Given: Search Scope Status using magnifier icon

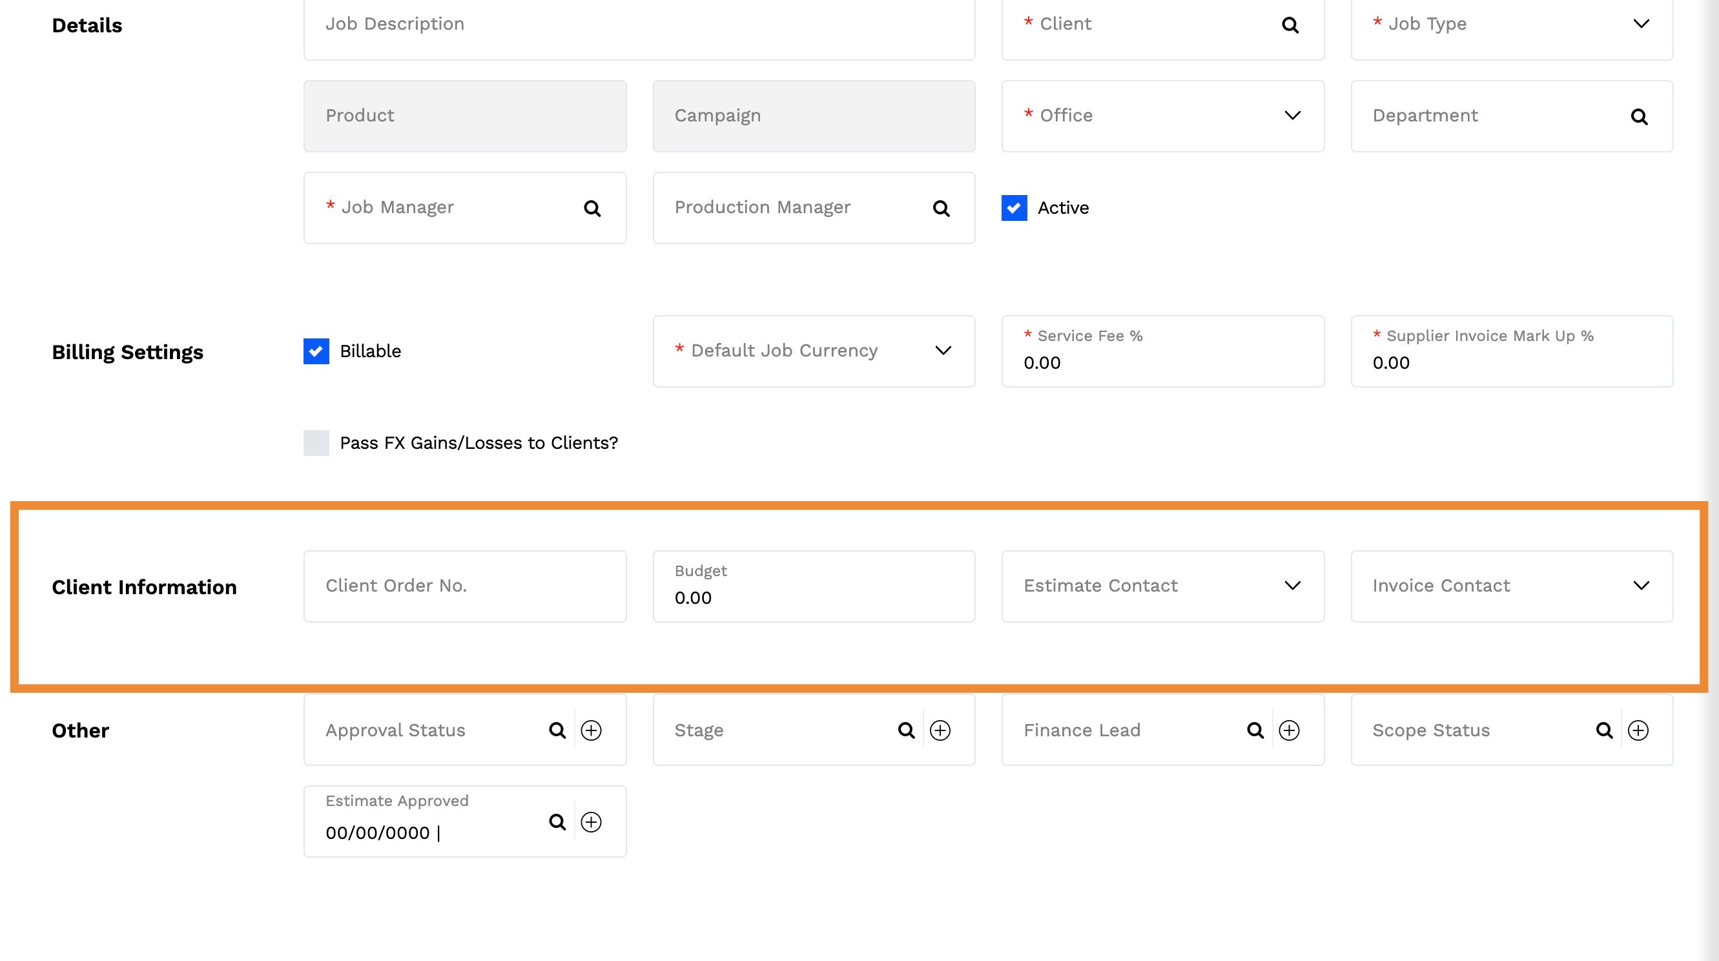Looking at the screenshot, I should pyautogui.click(x=1604, y=730).
